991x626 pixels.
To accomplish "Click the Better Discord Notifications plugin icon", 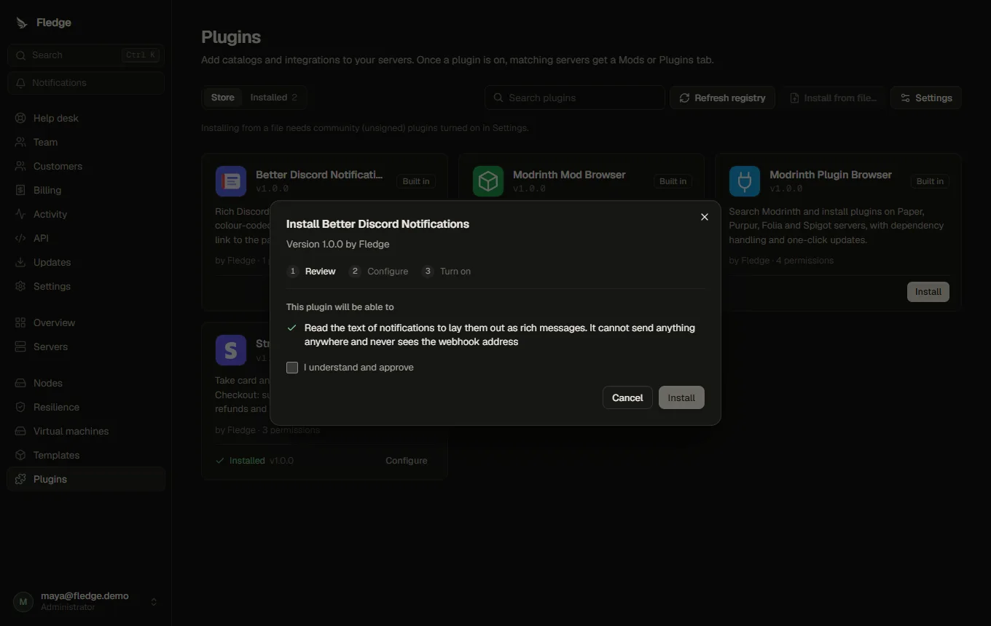I will click(x=231, y=181).
